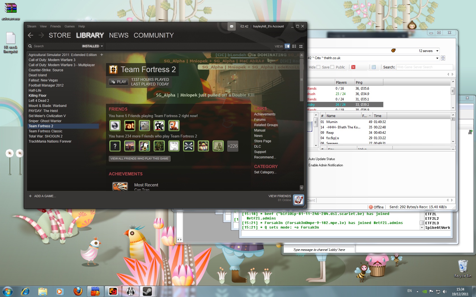Open the Steam menu

click(x=32, y=26)
